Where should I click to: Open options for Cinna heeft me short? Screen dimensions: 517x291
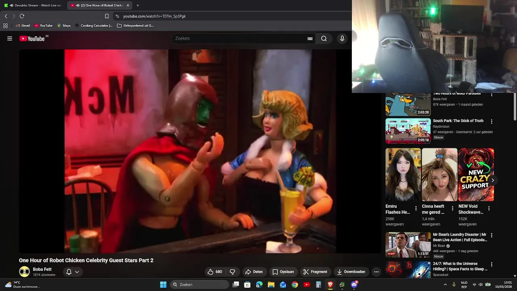click(x=452, y=209)
